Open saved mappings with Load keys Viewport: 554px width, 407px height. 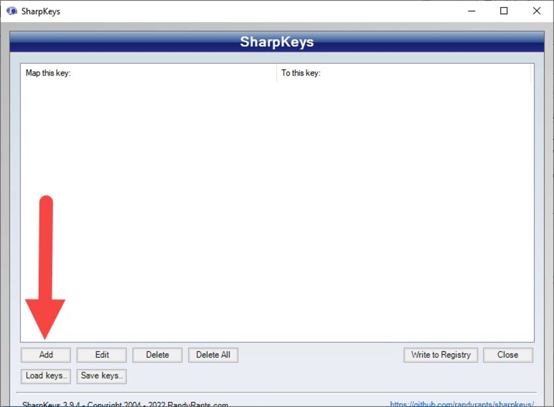tap(46, 376)
